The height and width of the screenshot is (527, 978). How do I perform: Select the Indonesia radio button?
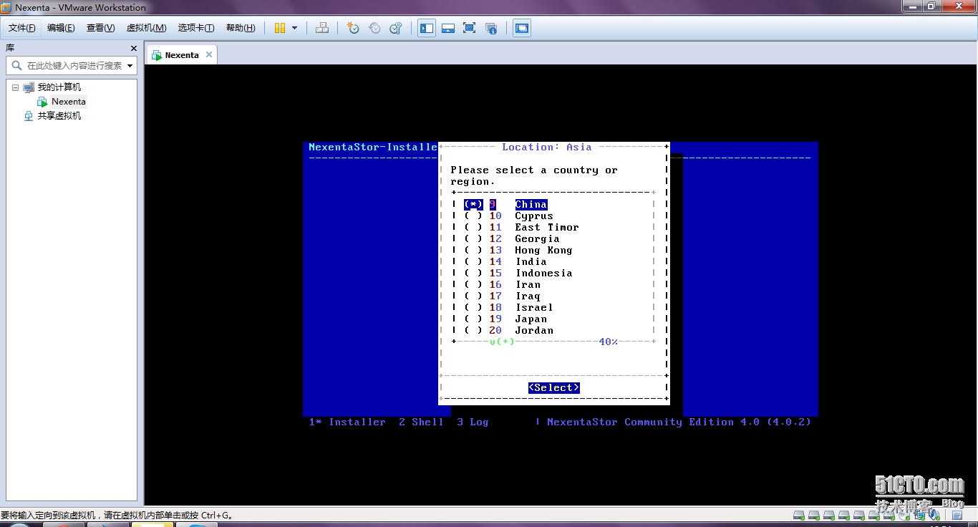pyautogui.click(x=473, y=274)
